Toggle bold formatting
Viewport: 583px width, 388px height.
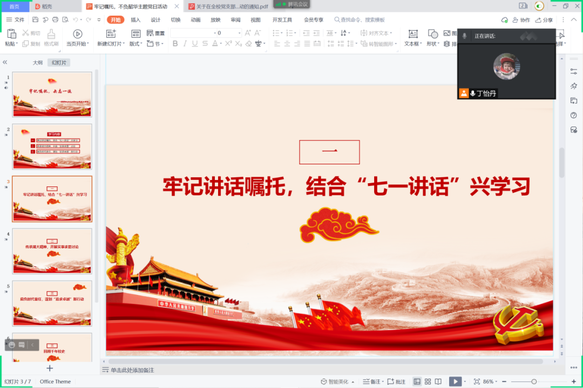175,44
